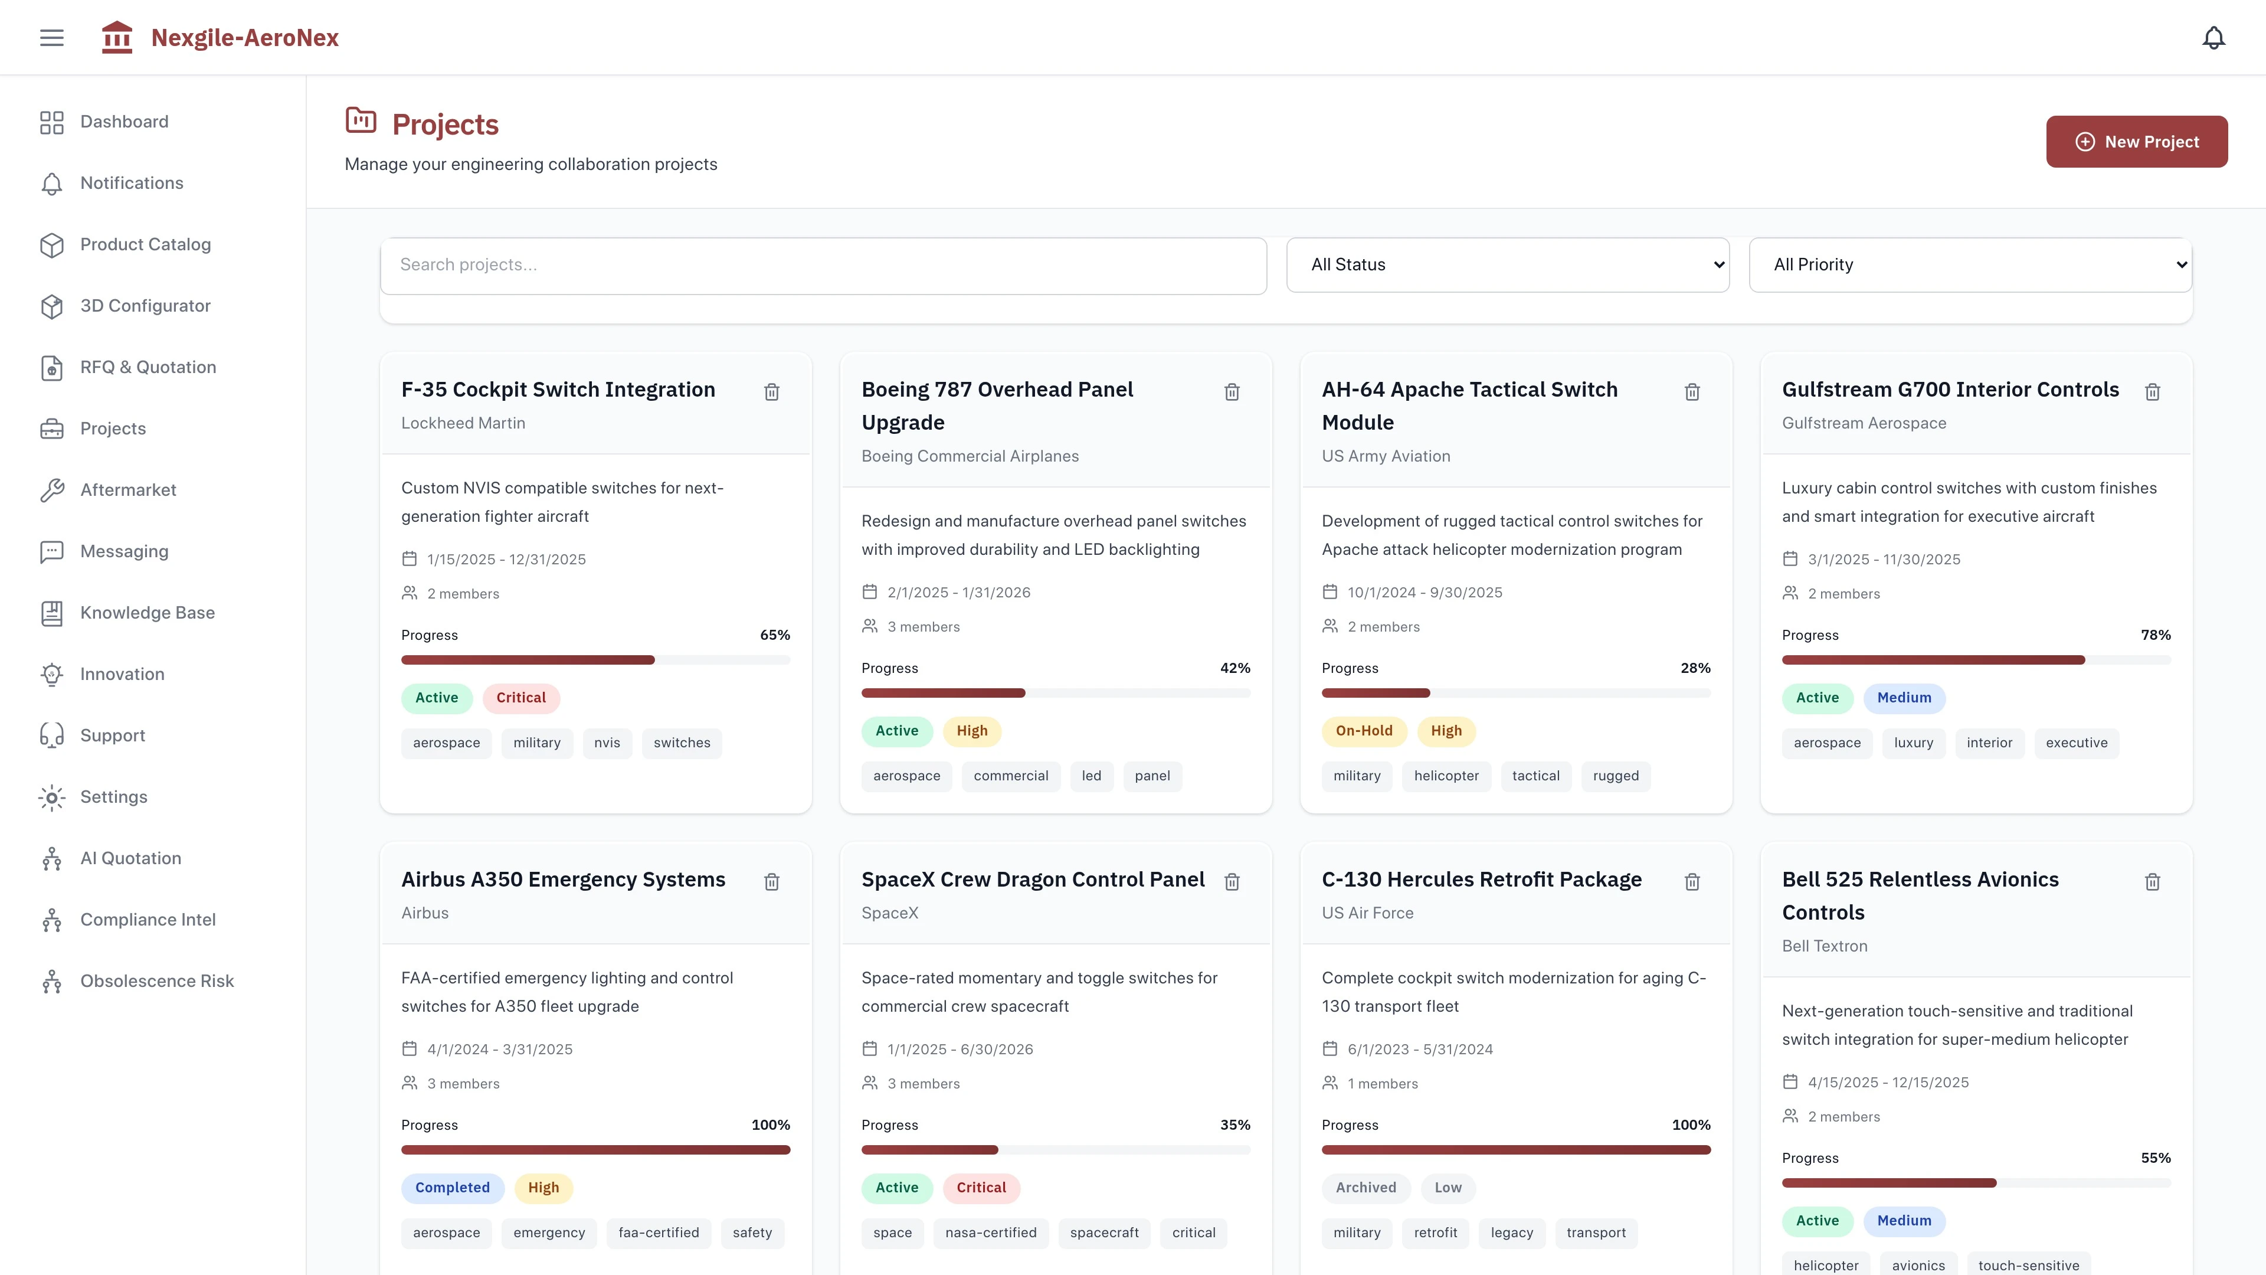2266x1275 pixels.
Task: Open the All Status dropdown
Action: tap(1507, 265)
